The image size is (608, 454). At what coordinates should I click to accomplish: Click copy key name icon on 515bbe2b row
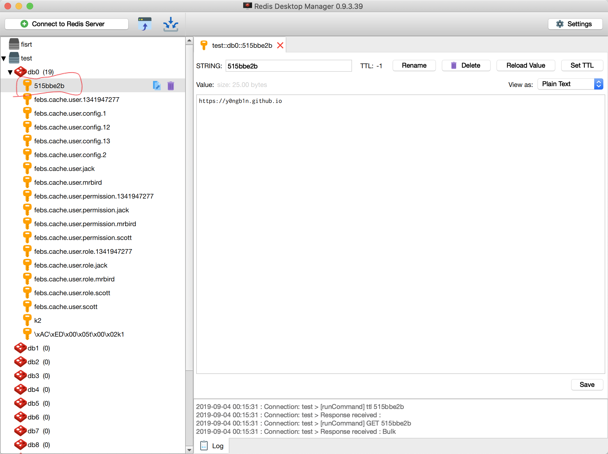click(x=157, y=86)
